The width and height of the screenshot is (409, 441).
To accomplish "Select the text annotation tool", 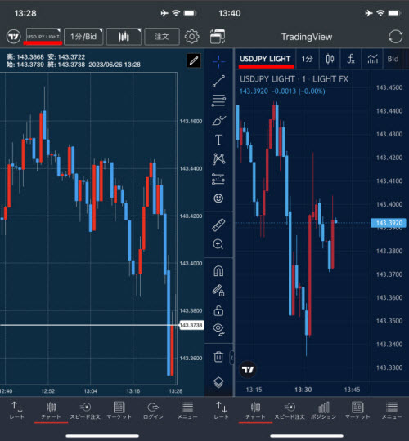I will tap(218, 140).
